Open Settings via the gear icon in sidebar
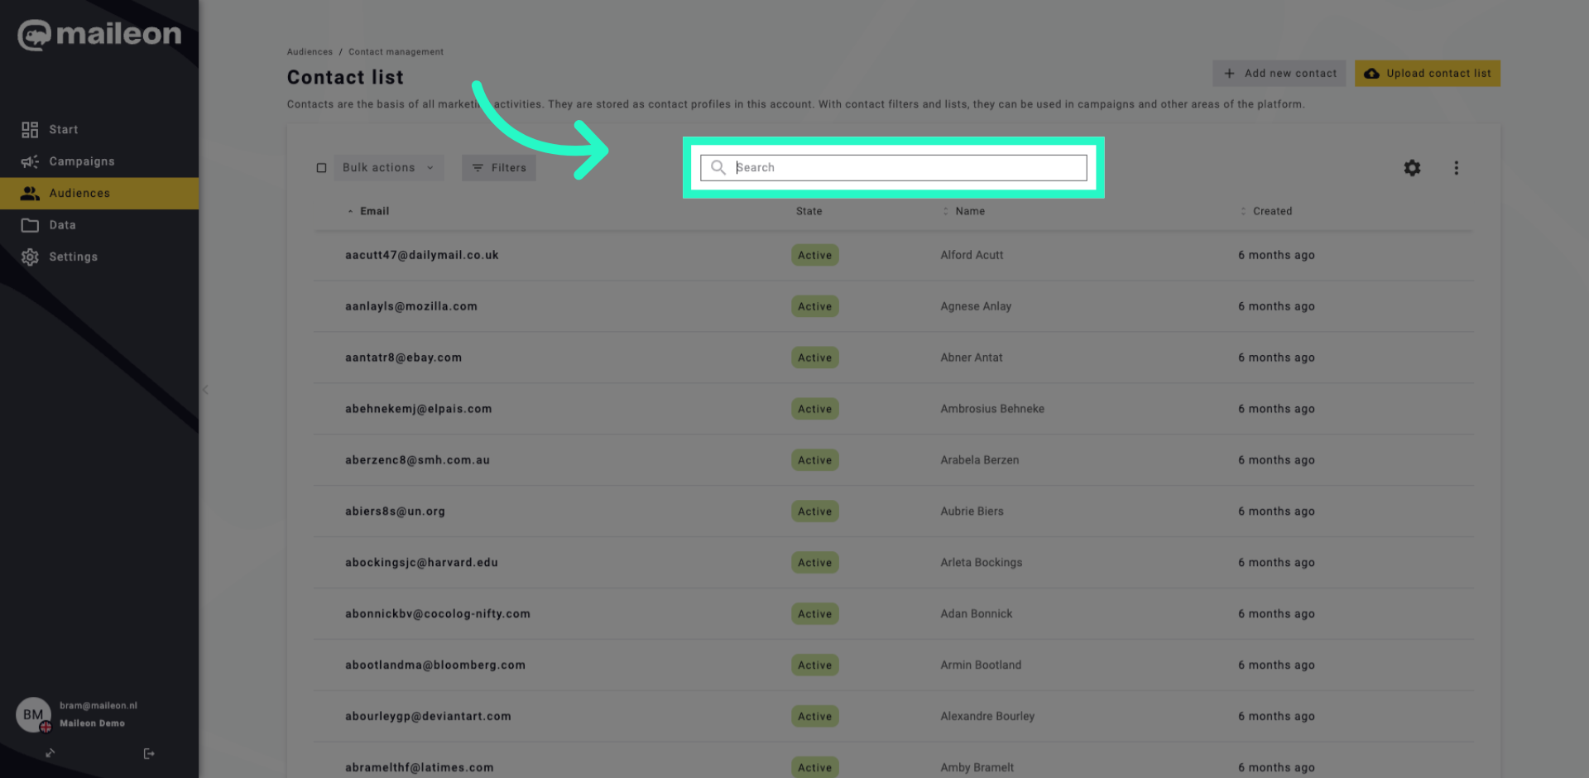This screenshot has height=778, width=1589. click(x=30, y=257)
